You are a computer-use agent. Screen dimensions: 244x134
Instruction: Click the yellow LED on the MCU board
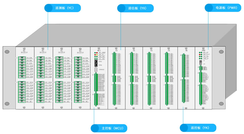coord(97,55)
